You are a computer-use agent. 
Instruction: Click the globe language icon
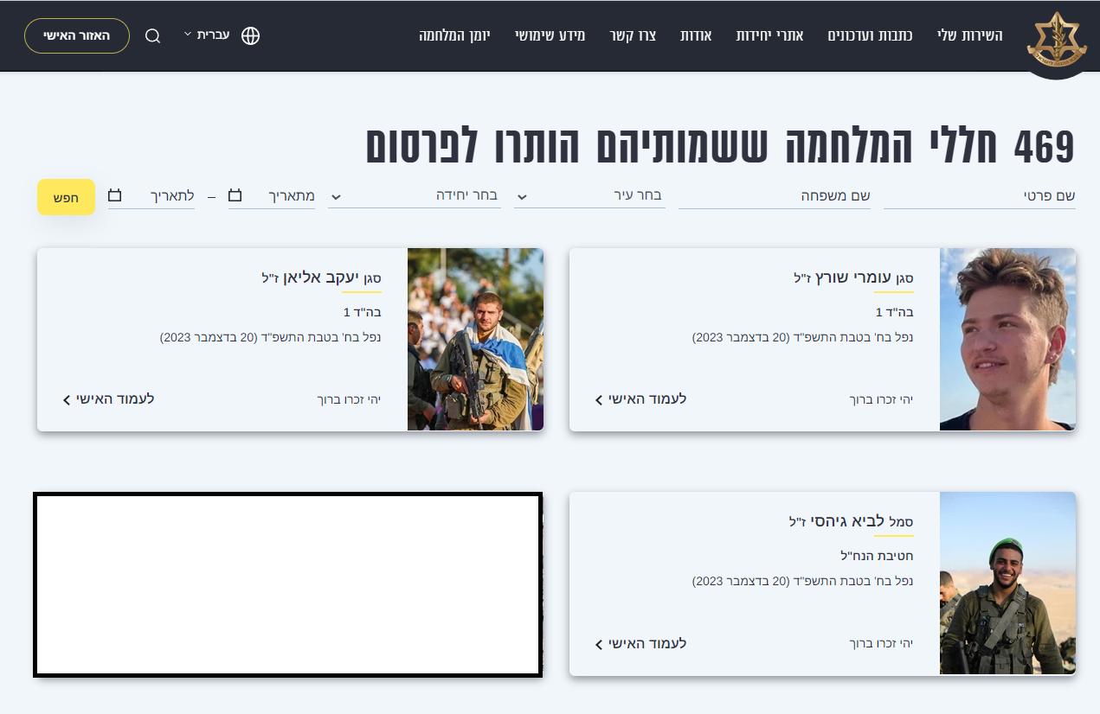250,36
